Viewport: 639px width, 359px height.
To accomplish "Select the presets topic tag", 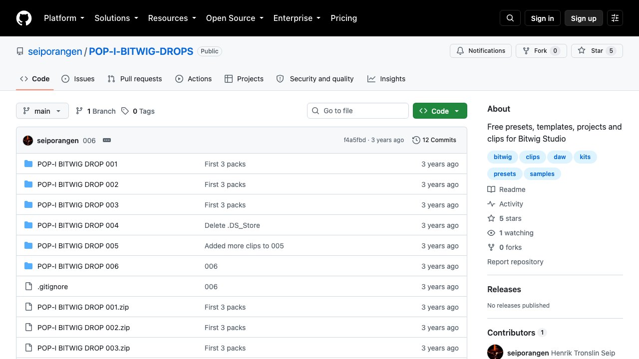I will (505, 174).
